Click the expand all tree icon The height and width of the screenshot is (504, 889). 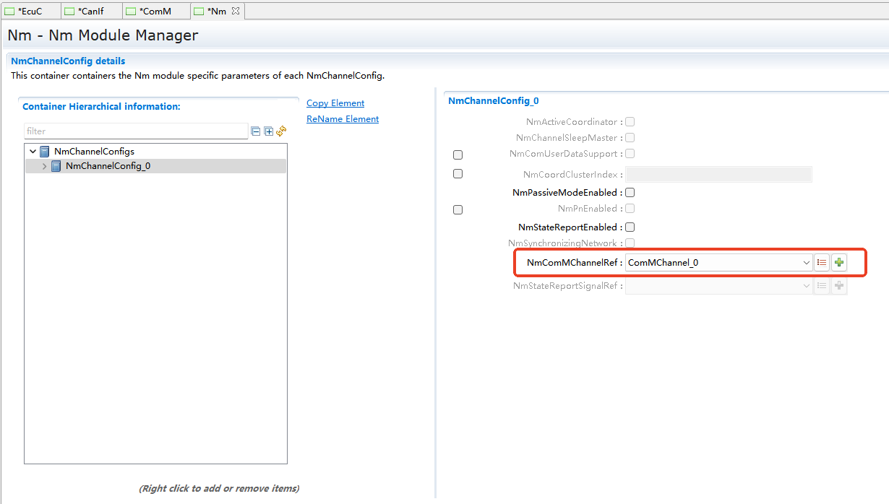[x=268, y=131]
